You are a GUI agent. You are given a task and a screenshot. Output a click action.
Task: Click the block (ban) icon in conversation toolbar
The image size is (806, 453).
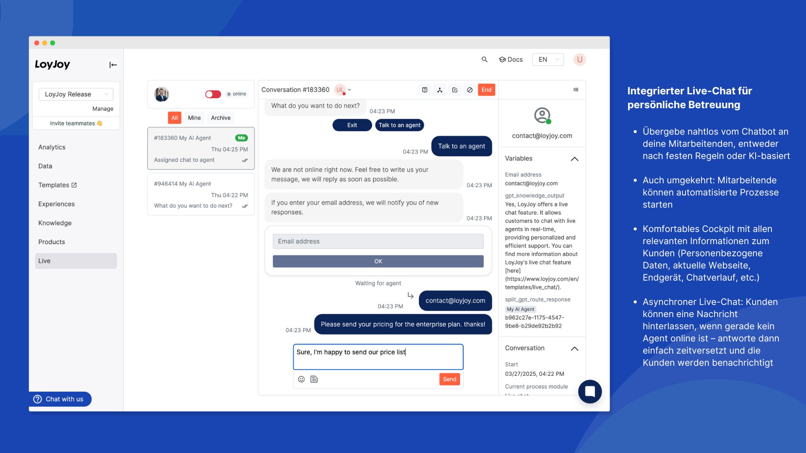470,90
